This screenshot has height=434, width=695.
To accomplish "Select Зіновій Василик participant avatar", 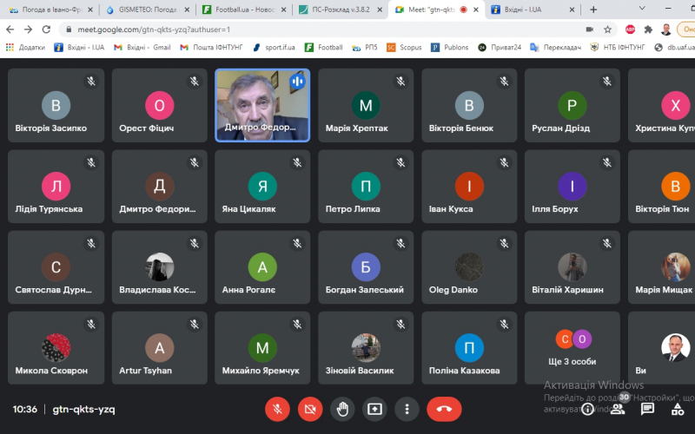I will pyautogui.click(x=366, y=348).
